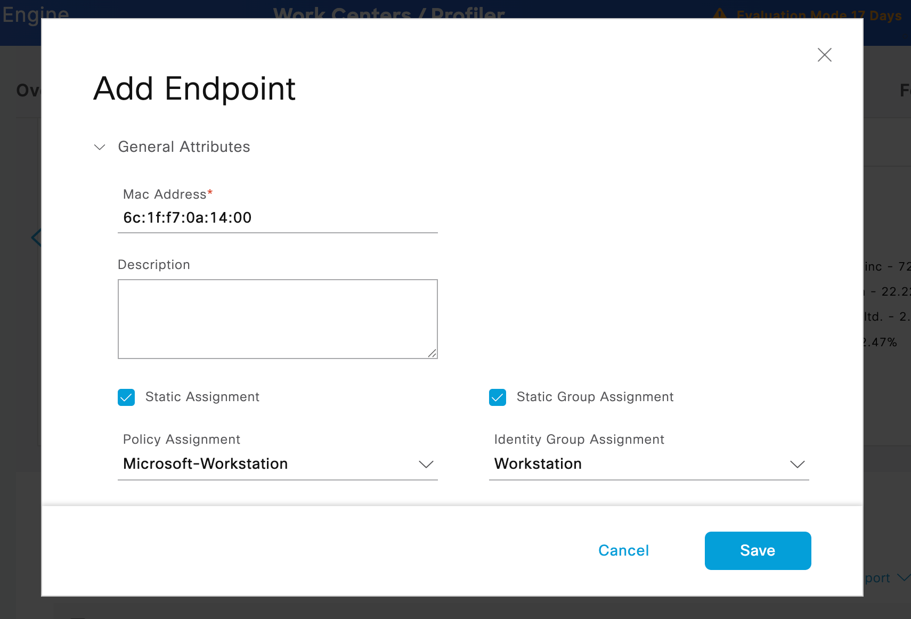The image size is (911, 619).
Task: Click inside the Description text area
Action: (278, 319)
